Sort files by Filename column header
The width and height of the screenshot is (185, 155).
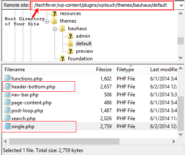(x=42, y=70)
